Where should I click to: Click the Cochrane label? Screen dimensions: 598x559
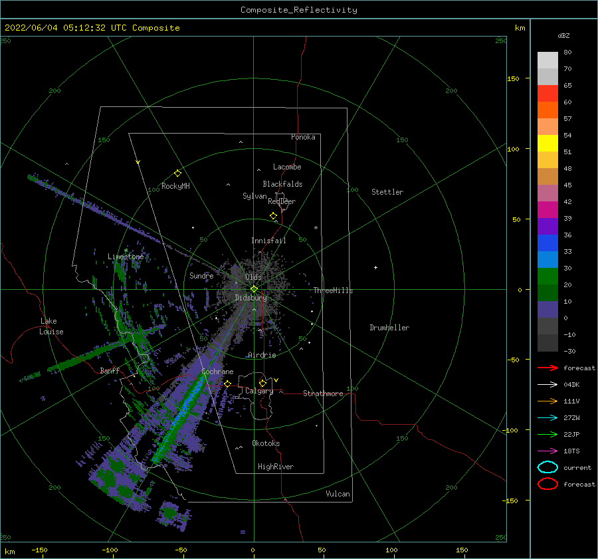tap(217, 372)
